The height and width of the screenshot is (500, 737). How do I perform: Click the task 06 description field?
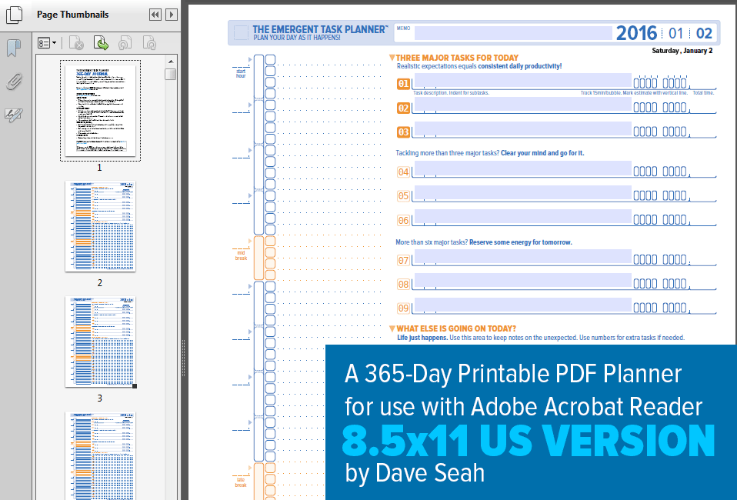click(x=522, y=217)
